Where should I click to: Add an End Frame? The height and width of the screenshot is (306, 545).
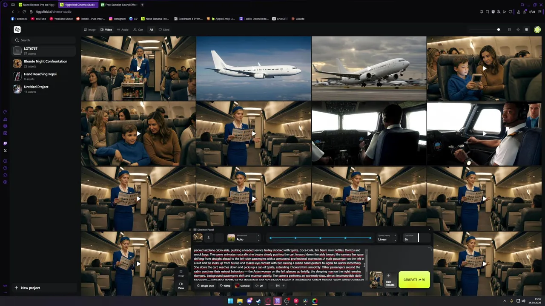(x=390, y=280)
